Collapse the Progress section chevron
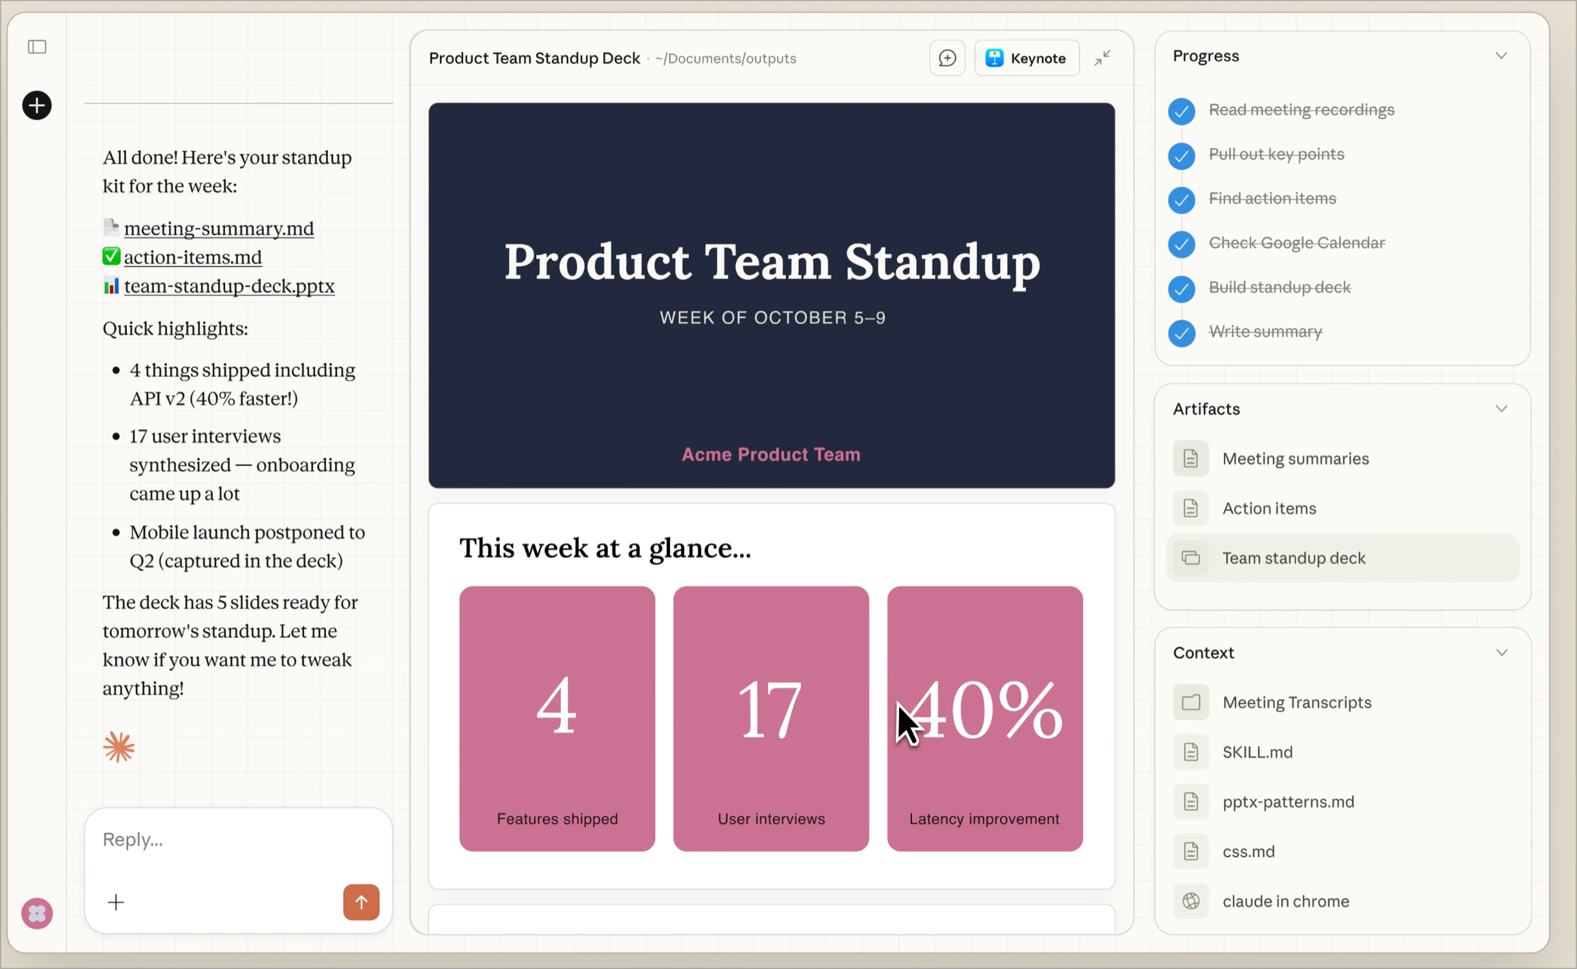The width and height of the screenshot is (1577, 969). (x=1501, y=56)
